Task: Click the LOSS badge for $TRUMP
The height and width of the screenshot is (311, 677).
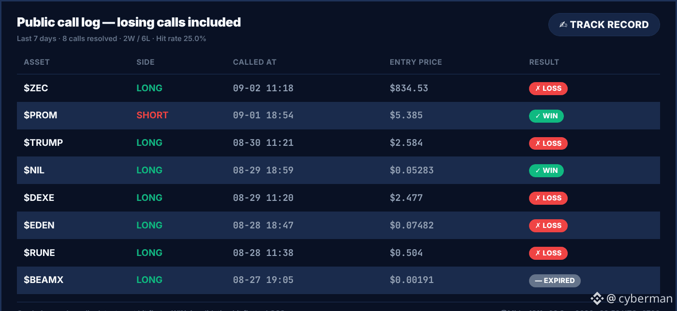Action: (x=548, y=143)
